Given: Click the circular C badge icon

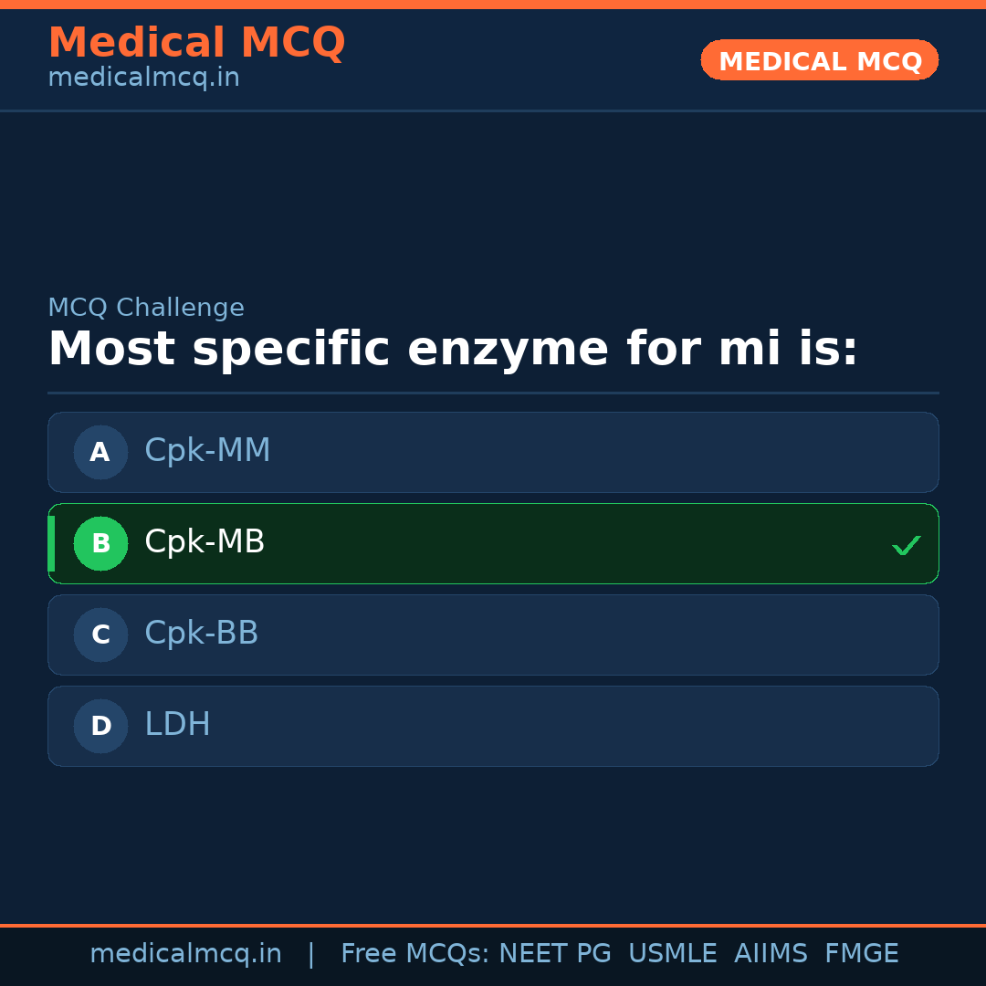Looking at the screenshot, I should (100, 635).
